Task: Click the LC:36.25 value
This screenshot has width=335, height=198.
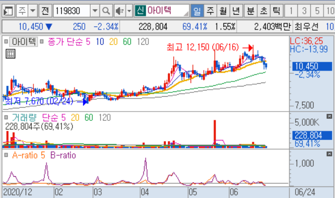Action: (x=307, y=41)
